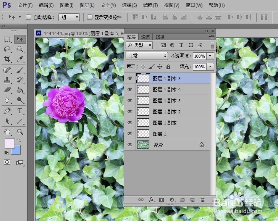Select the Clone Stamp tool
The width and height of the screenshot is (278, 221).
(7, 80)
